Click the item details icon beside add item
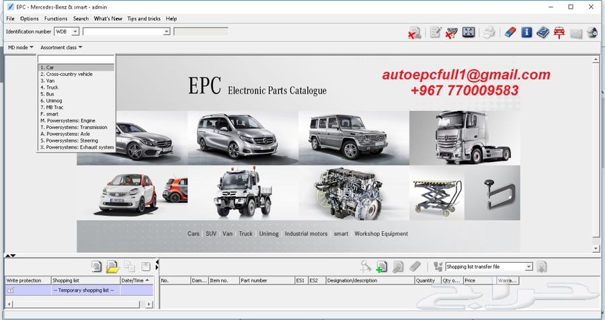Screen dimensions: 605x320 point(398,266)
